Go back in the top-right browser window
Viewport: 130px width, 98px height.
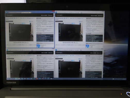56,12
